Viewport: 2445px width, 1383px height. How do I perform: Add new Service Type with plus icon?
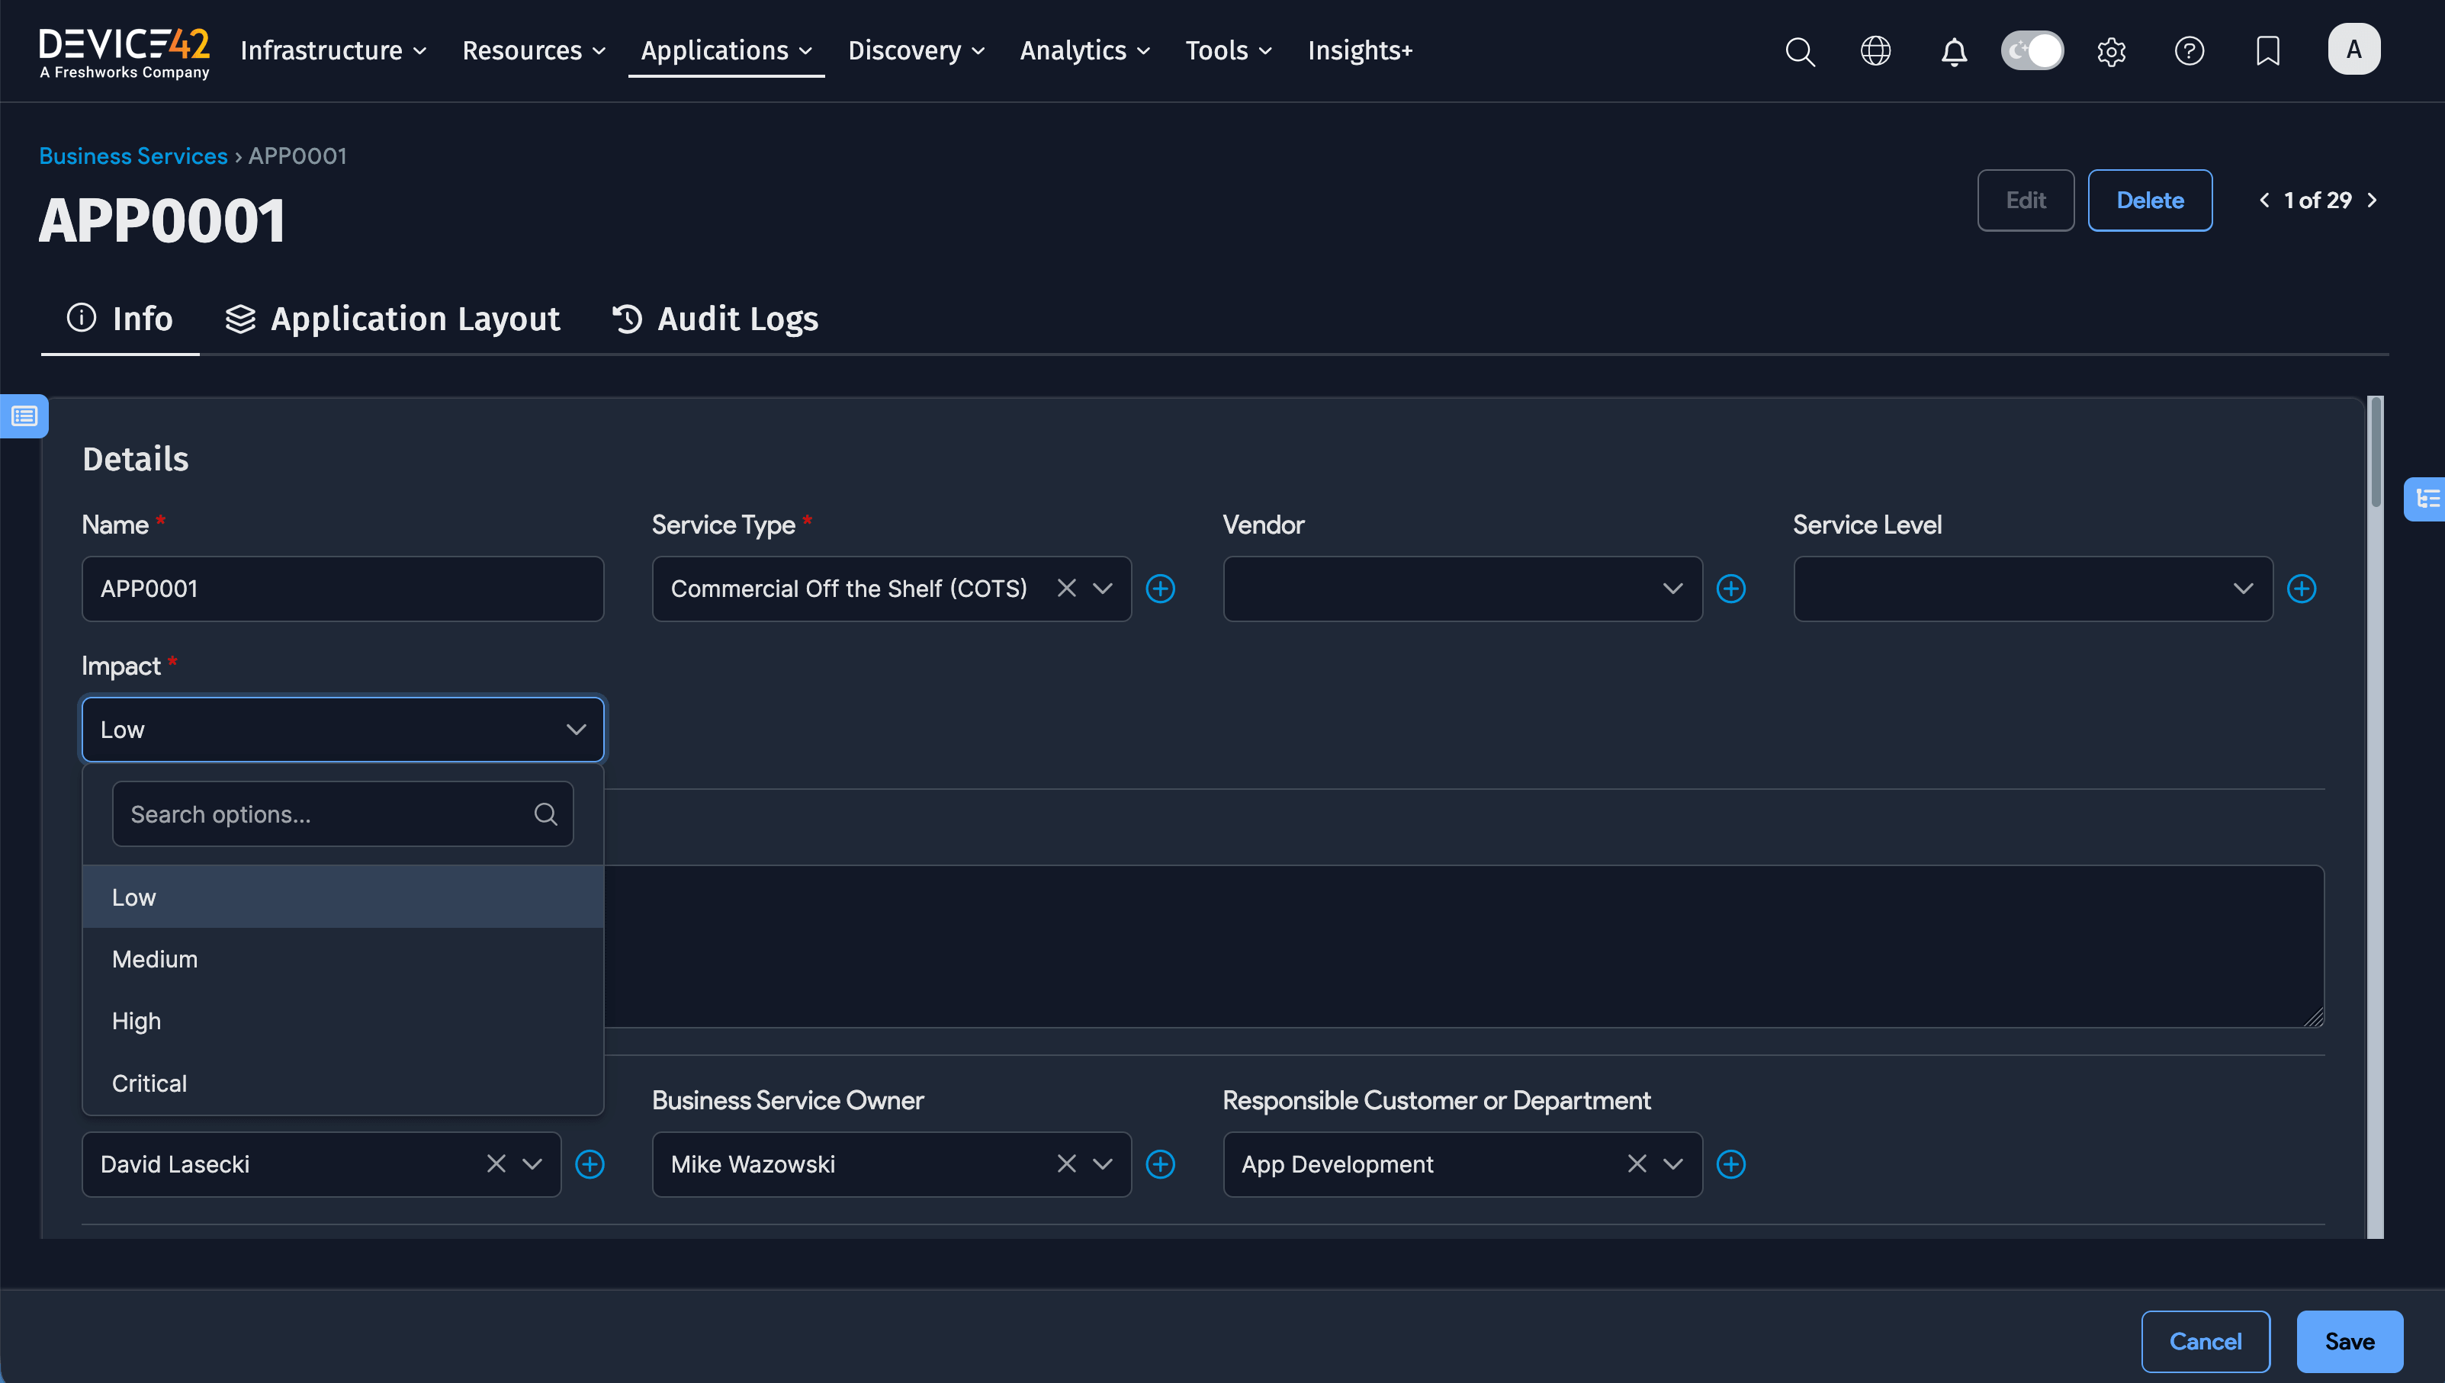coord(1160,589)
